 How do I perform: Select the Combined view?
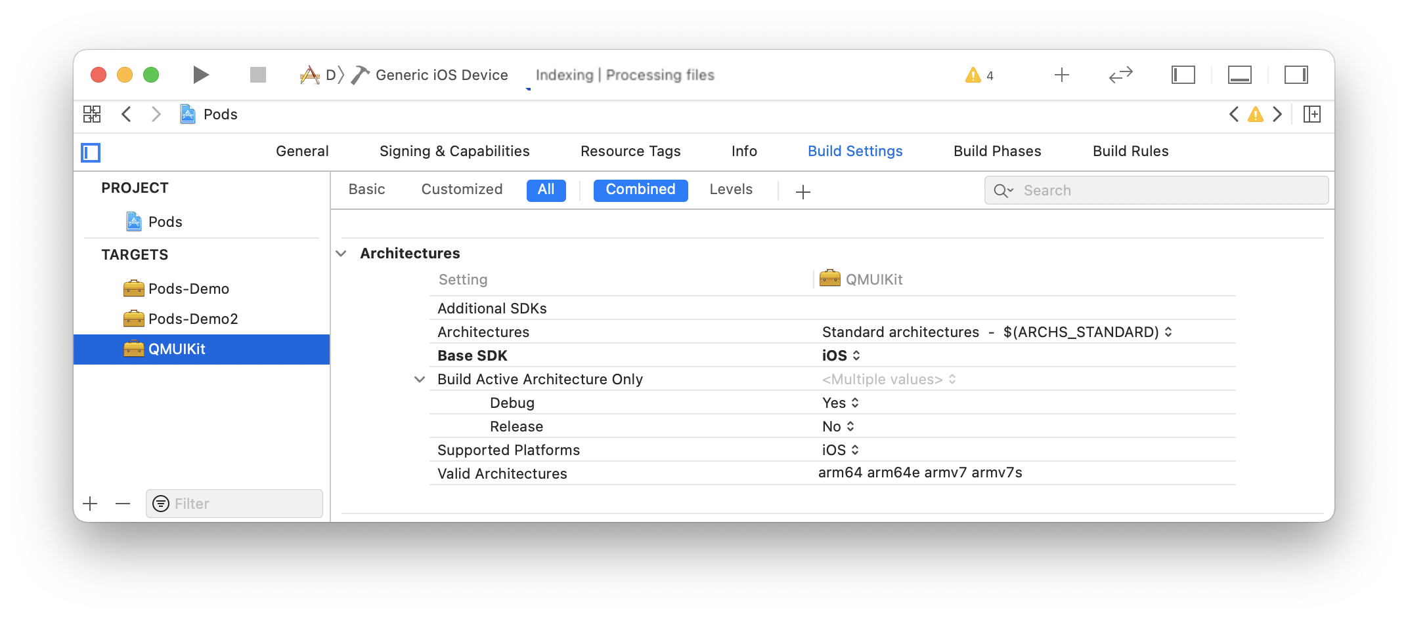pyautogui.click(x=640, y=190)
